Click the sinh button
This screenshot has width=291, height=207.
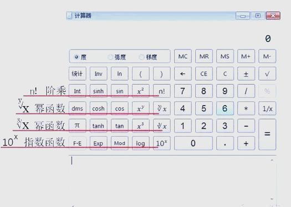tap(99, 91)
